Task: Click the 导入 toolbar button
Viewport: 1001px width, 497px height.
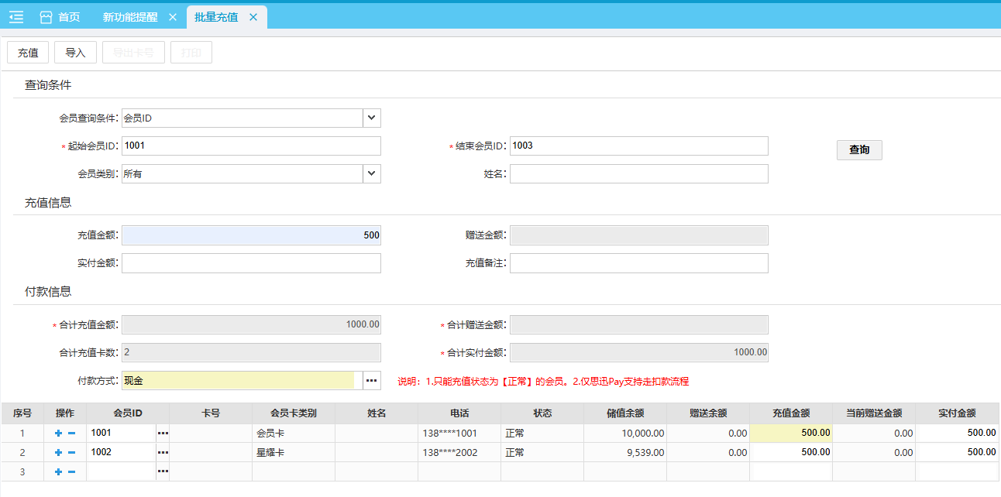Action: [75, 53]
